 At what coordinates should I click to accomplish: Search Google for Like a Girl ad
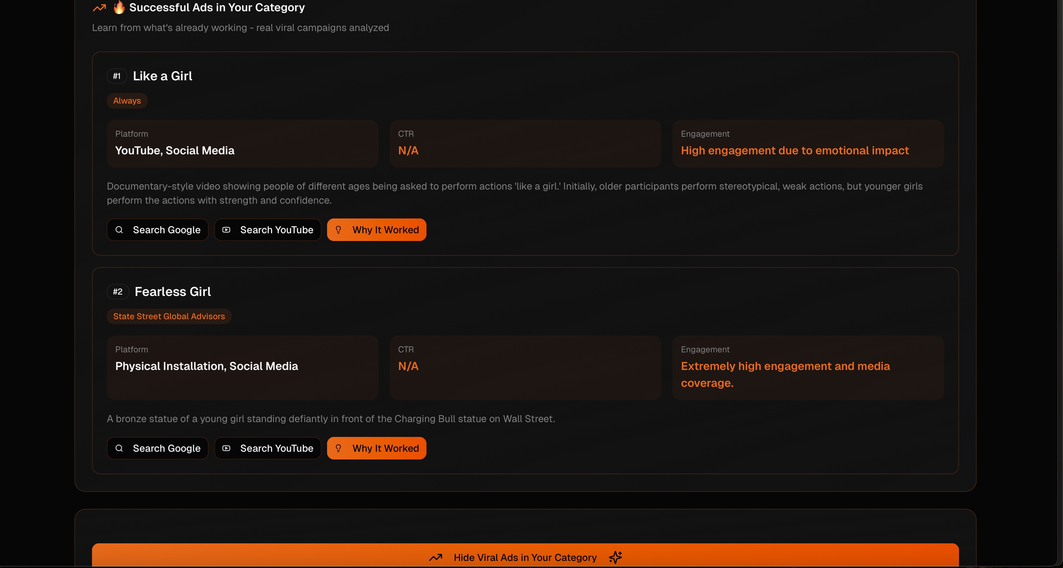tap(158, 230)
